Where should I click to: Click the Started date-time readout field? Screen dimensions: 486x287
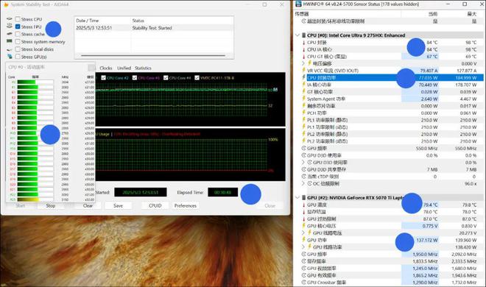coord(141,192)
